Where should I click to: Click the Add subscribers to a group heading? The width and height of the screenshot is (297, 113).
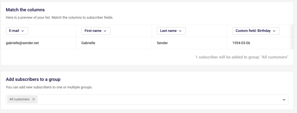click(33, 79)
